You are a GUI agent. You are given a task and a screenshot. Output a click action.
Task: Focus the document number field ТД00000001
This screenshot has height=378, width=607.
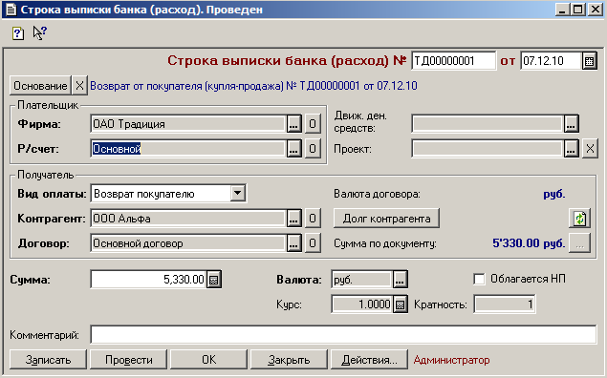pyautogui.click(x=453, y=61)
